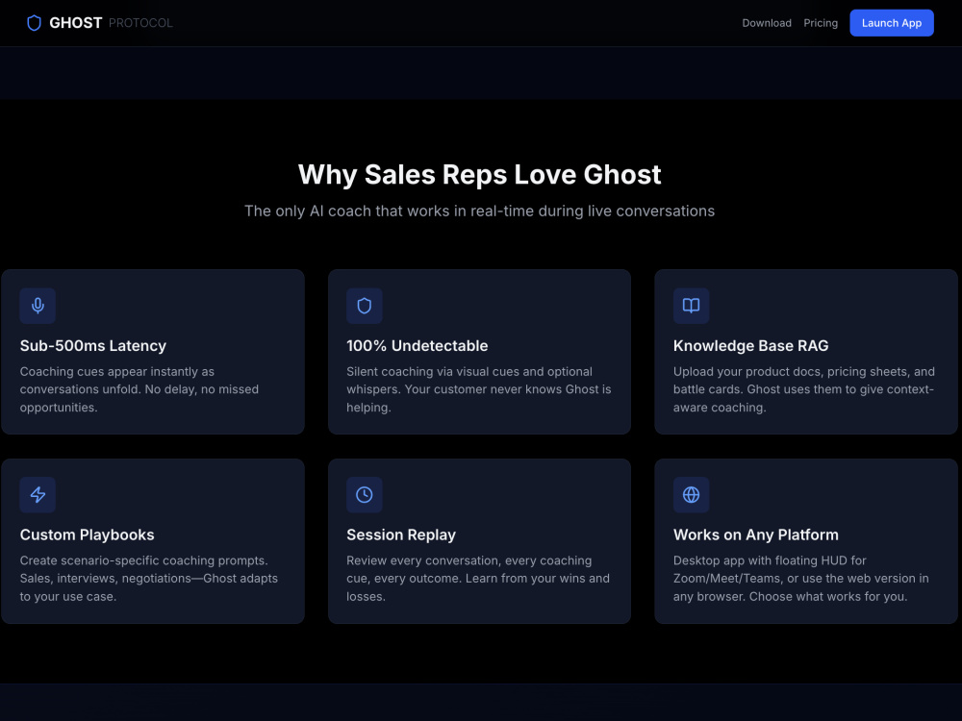
Task: Launch the app with the blue button
Action: [x=892, y=23]
